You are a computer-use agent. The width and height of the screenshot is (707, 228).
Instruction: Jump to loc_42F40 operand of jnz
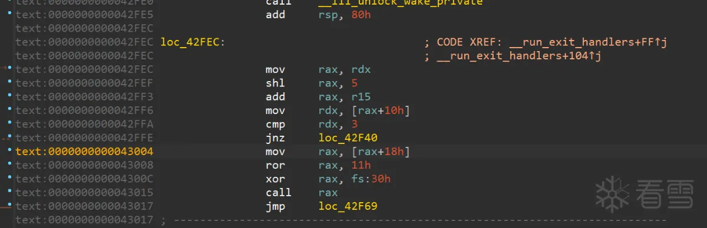point(348,138)
